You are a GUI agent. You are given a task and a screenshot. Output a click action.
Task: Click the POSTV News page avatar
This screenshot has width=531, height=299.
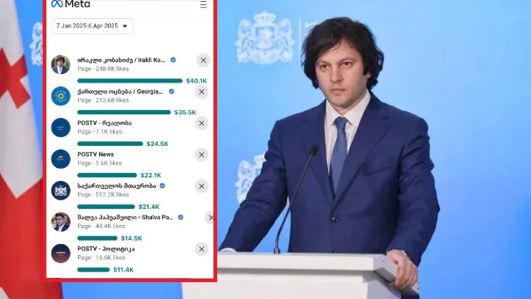[61, 159]
